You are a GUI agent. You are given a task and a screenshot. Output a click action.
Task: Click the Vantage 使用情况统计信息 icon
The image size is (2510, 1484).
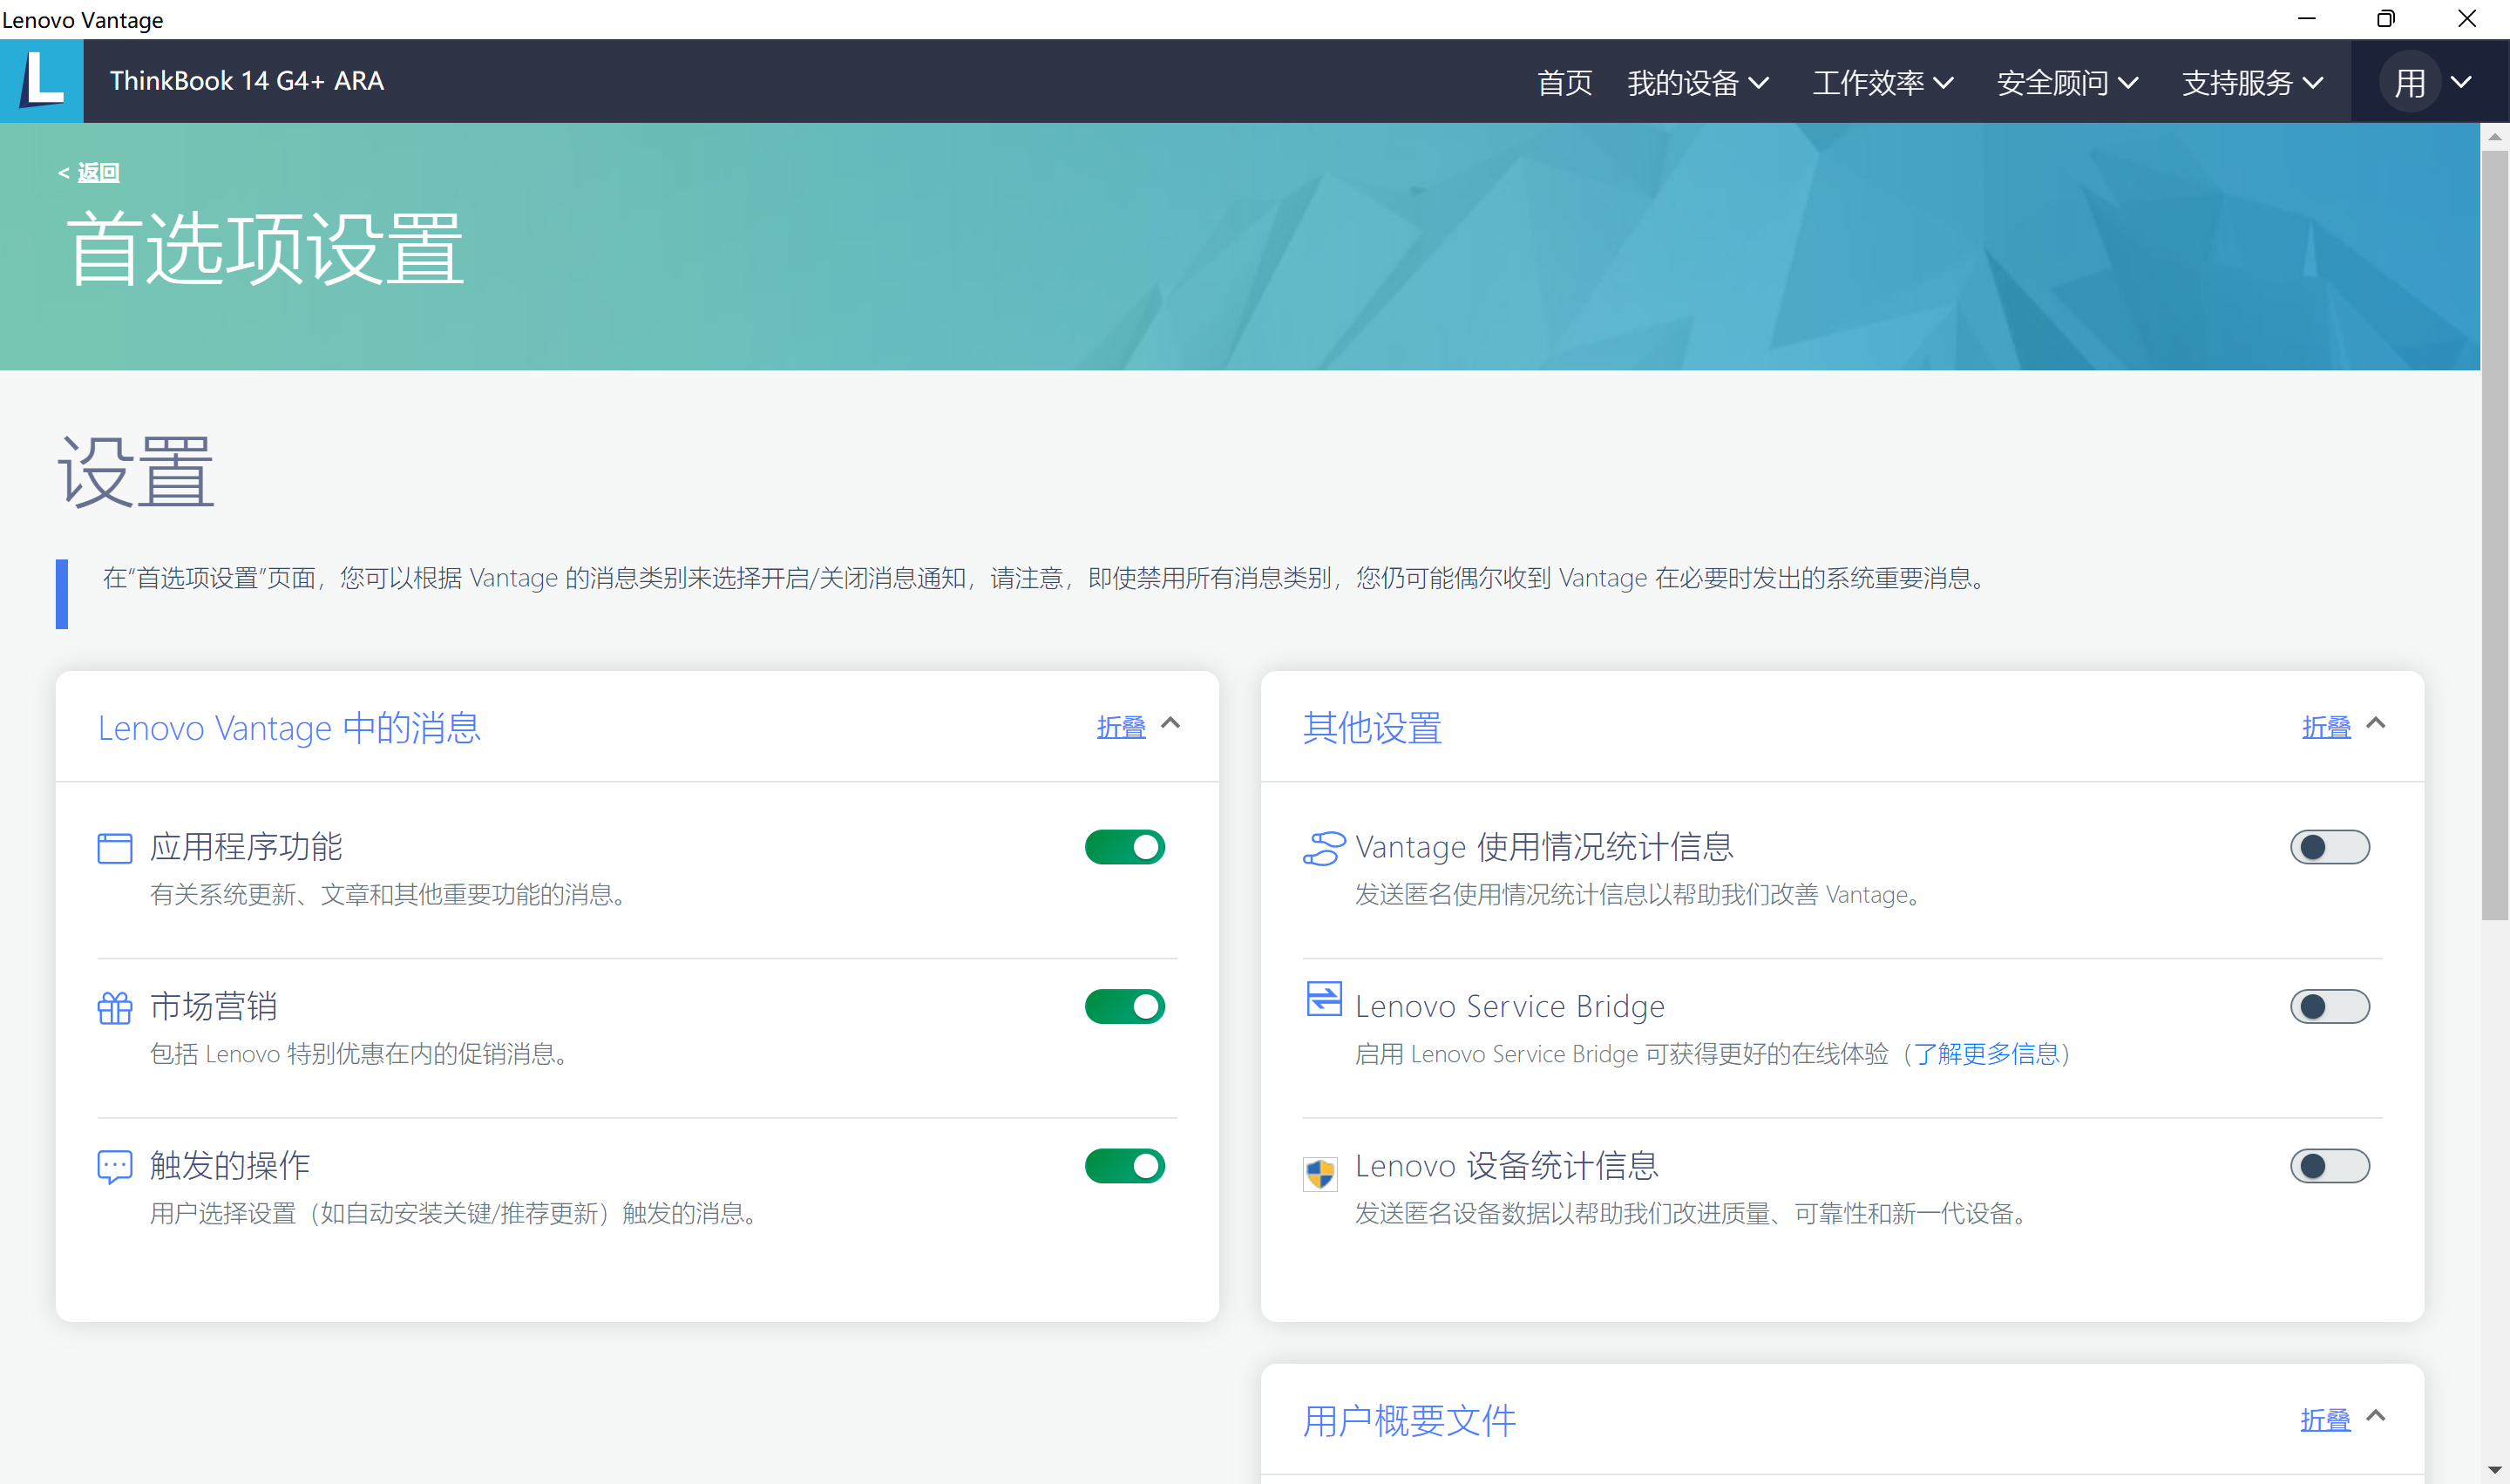point(1323,848)
